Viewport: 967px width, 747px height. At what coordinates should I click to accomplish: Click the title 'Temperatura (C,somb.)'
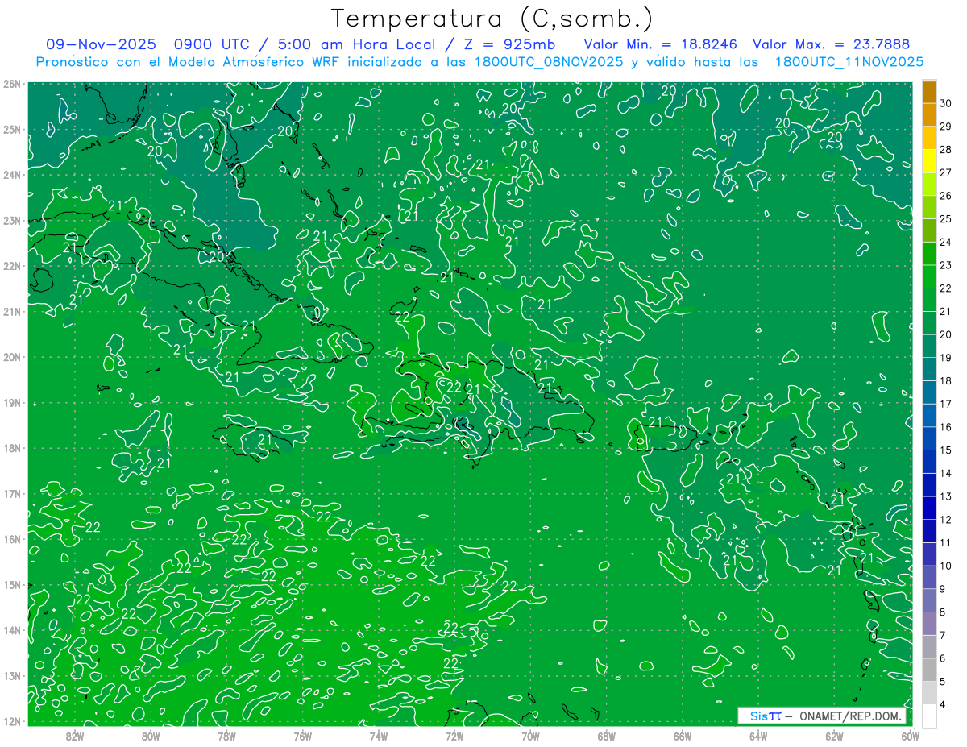click(x=492, y=19)
